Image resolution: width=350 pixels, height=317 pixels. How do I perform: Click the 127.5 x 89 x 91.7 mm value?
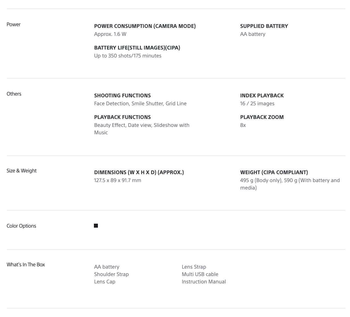click(118, 180)
